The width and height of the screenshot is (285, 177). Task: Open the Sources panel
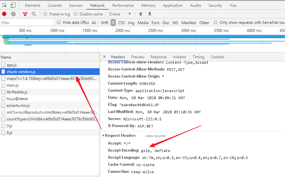point(76,5)
